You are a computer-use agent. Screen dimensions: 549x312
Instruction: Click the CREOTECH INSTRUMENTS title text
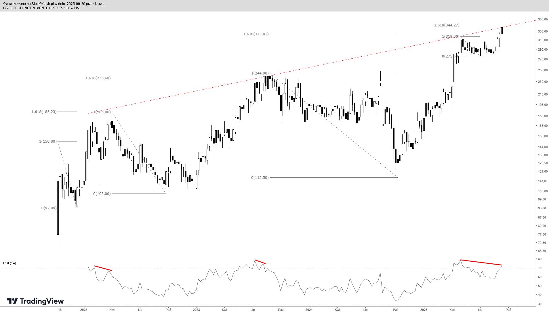[41, 8]
